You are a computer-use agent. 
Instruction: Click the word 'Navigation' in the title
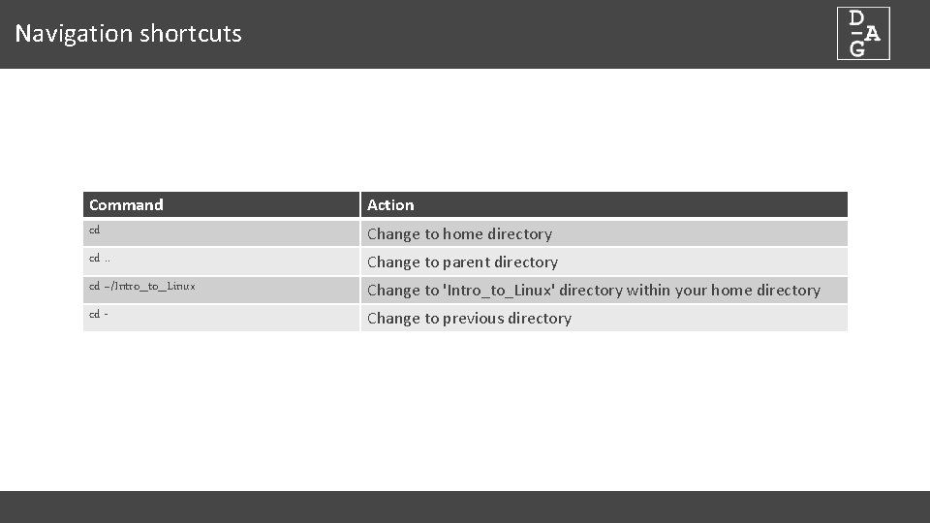(74, 34)
